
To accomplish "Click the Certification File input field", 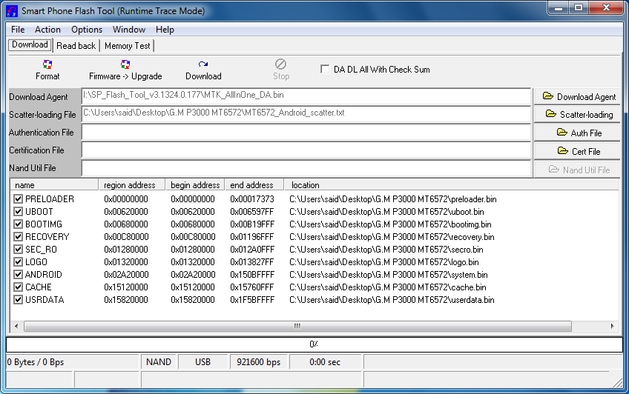I will click(306, 150).
